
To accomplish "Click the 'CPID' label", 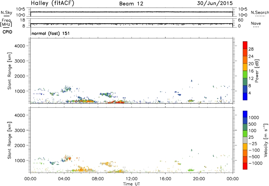I will pos(7,32).
